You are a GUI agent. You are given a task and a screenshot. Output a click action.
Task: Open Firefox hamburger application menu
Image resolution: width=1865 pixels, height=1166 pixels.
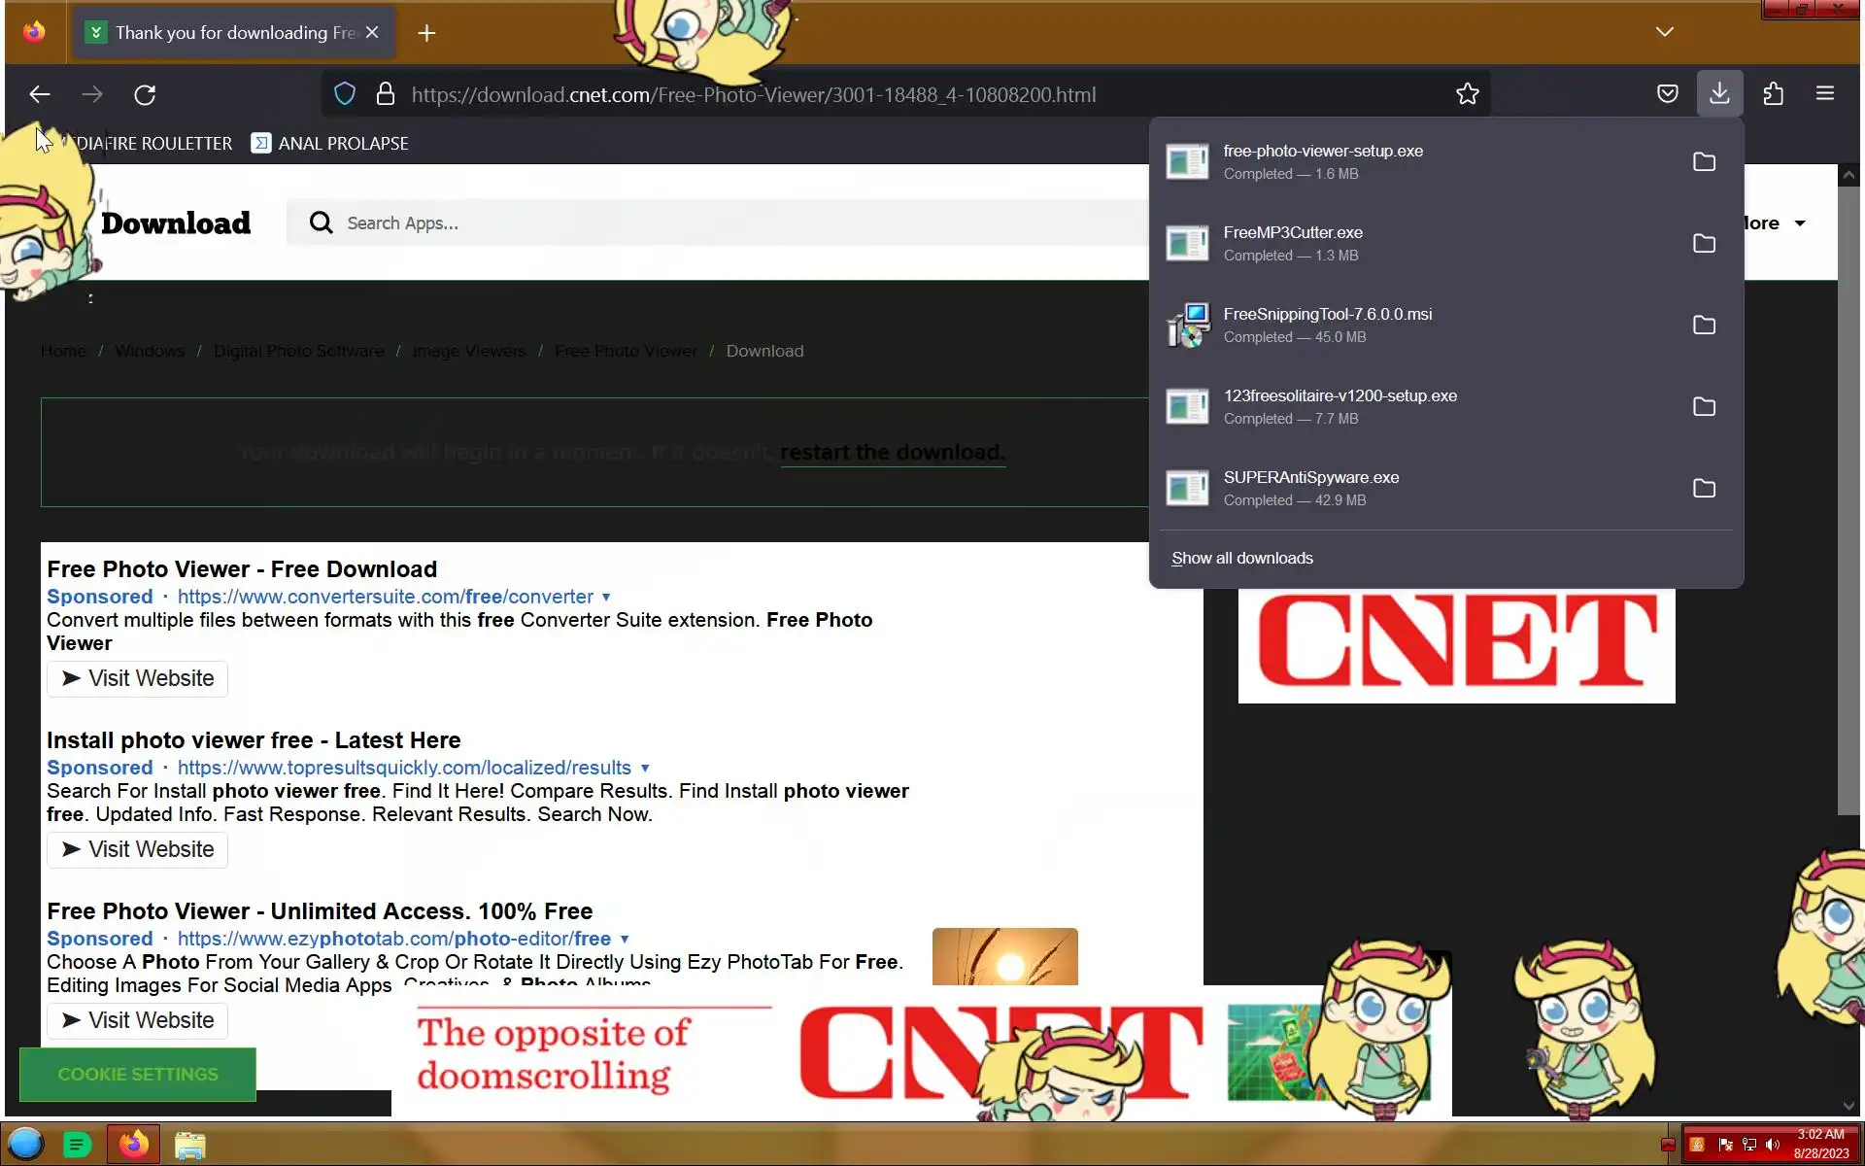point(1824,94)
